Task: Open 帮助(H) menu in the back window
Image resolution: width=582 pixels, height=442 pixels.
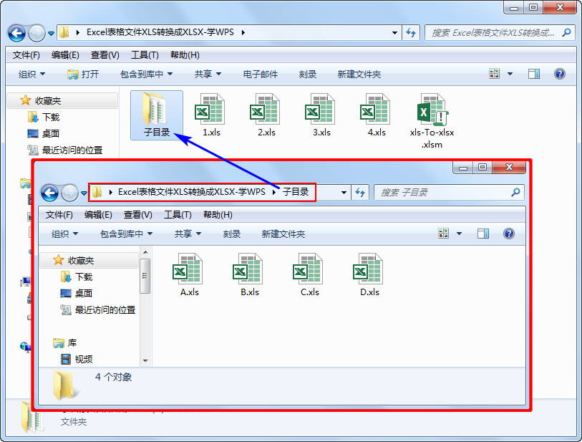Action: click(185, 55)
